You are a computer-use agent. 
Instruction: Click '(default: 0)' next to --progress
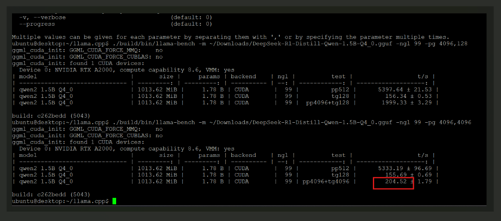pos(192,24)
